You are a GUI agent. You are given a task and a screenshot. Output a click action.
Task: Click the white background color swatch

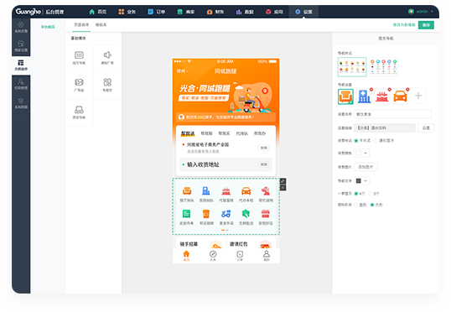359,153
